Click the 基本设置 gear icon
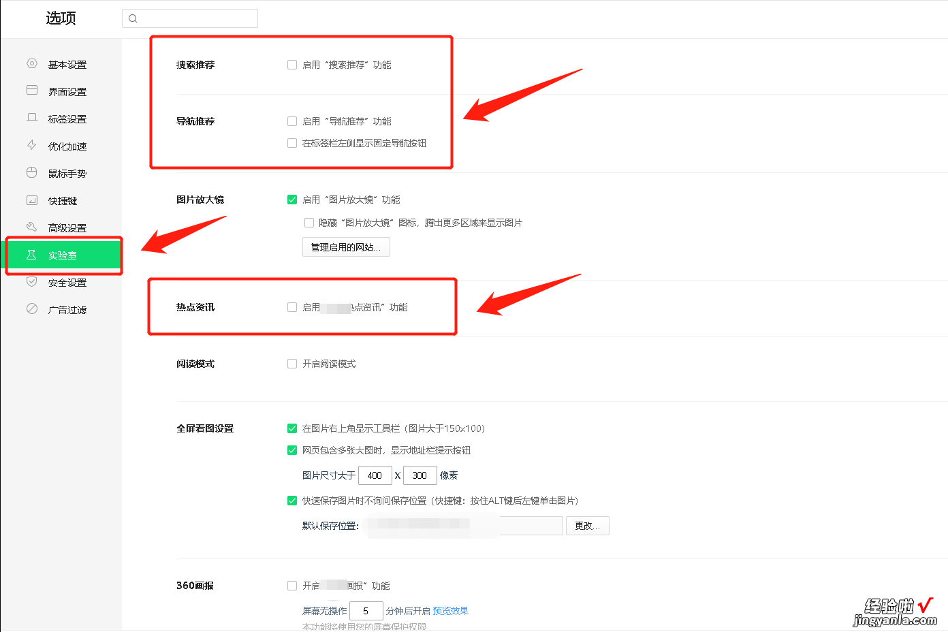 [32, 63]
